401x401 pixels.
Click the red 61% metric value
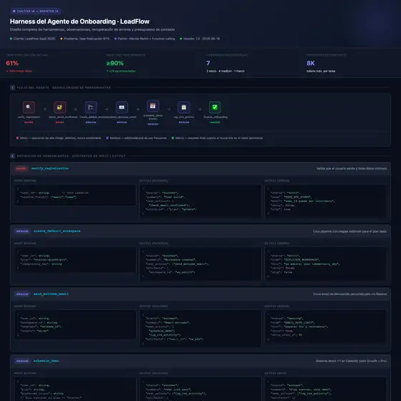pos(12,63)
